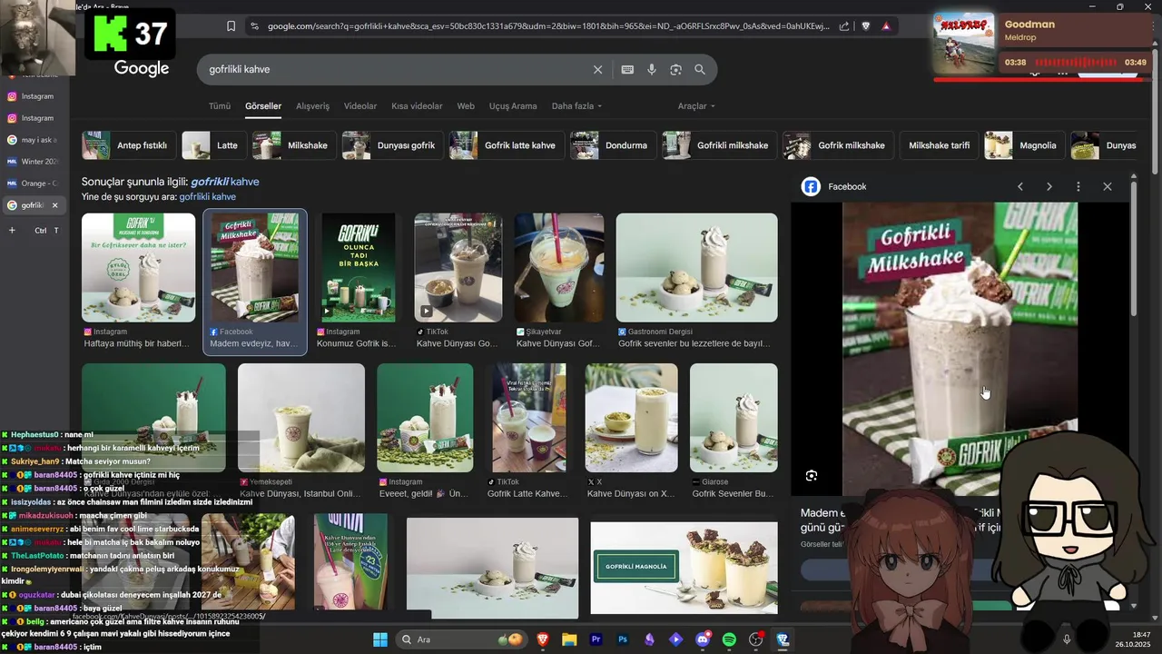Click the 'gofrikli kahve' link after Yine de şu sorguyu ara

[x=207, y=196]
